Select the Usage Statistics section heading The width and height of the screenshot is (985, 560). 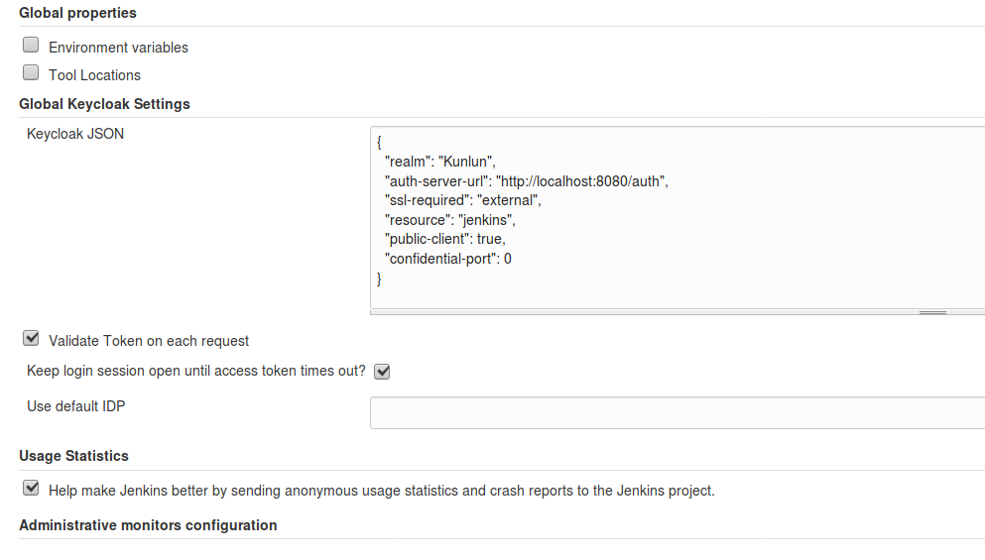click(x=73, y=456)
